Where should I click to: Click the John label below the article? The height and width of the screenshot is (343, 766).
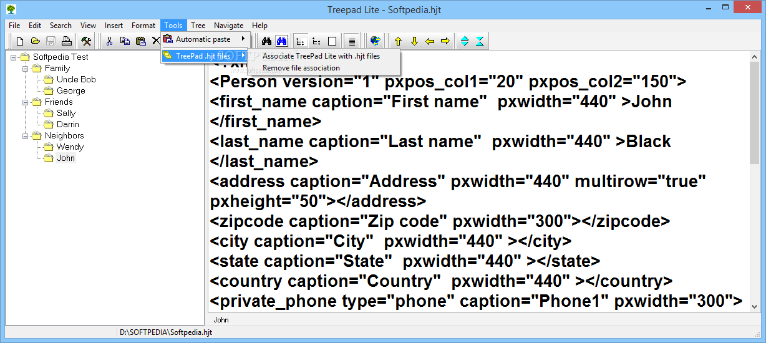coord(221,320)
